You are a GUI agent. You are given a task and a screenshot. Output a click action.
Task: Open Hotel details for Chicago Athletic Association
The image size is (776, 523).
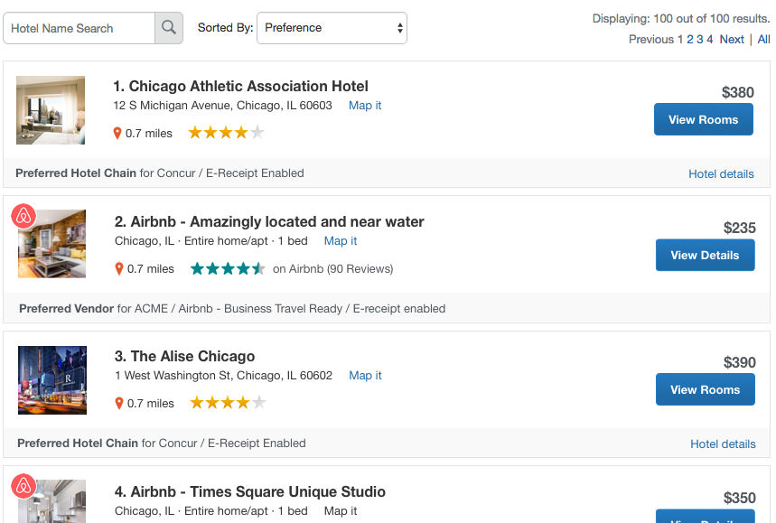pyautogui.click(x=721, y=173)
